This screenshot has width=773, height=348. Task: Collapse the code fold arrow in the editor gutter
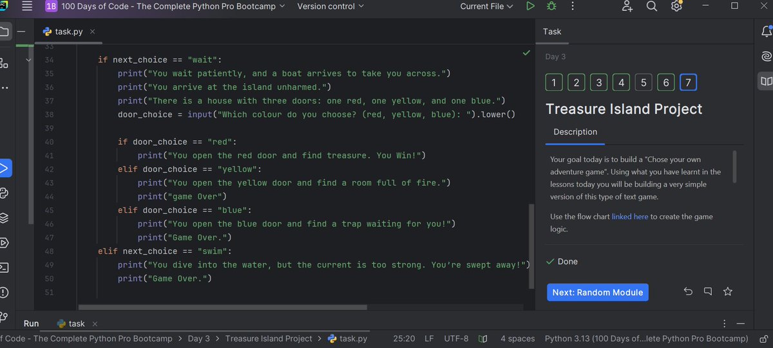(x=28, y=60)
